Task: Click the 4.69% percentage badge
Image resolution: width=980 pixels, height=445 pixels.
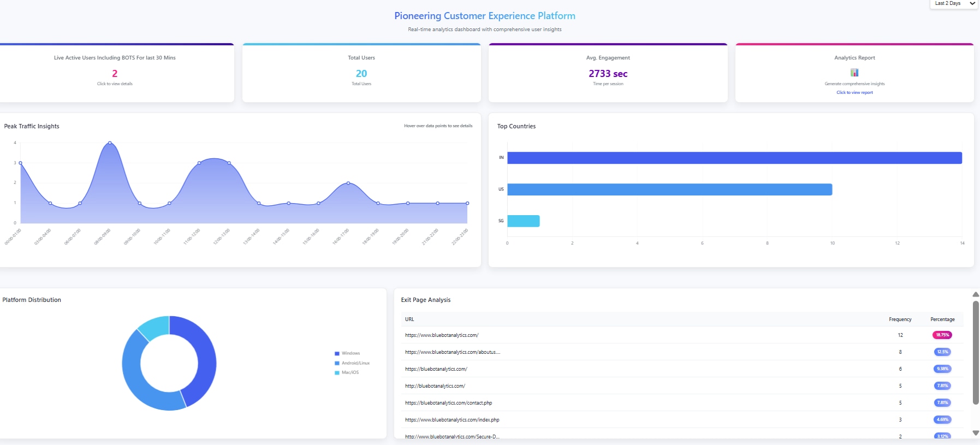Action: pyautogui.click(x=942, y=420)
